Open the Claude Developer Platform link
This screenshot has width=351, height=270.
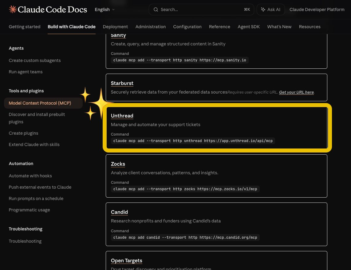click(317, 10)
